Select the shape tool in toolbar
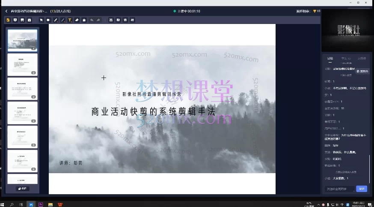 [x=48, y=20]
